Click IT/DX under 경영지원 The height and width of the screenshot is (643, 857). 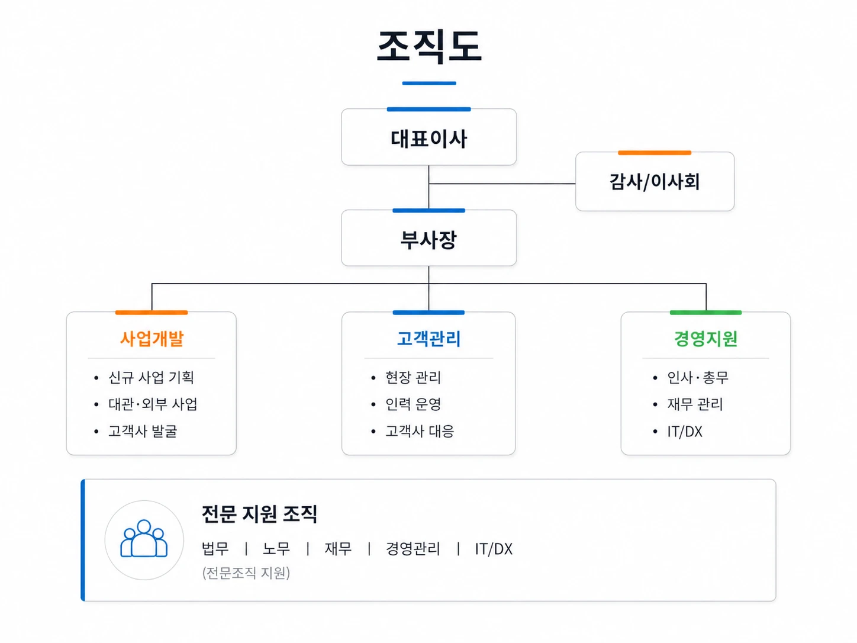pyautogui.click(x=685, y=432)
